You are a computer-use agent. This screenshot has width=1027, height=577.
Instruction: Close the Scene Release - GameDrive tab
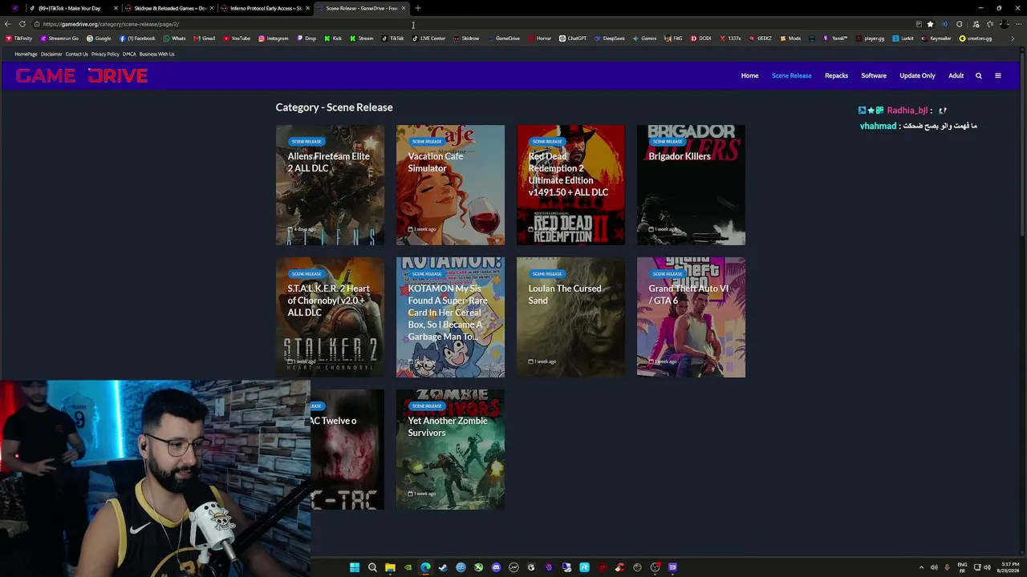click(403, 8)
